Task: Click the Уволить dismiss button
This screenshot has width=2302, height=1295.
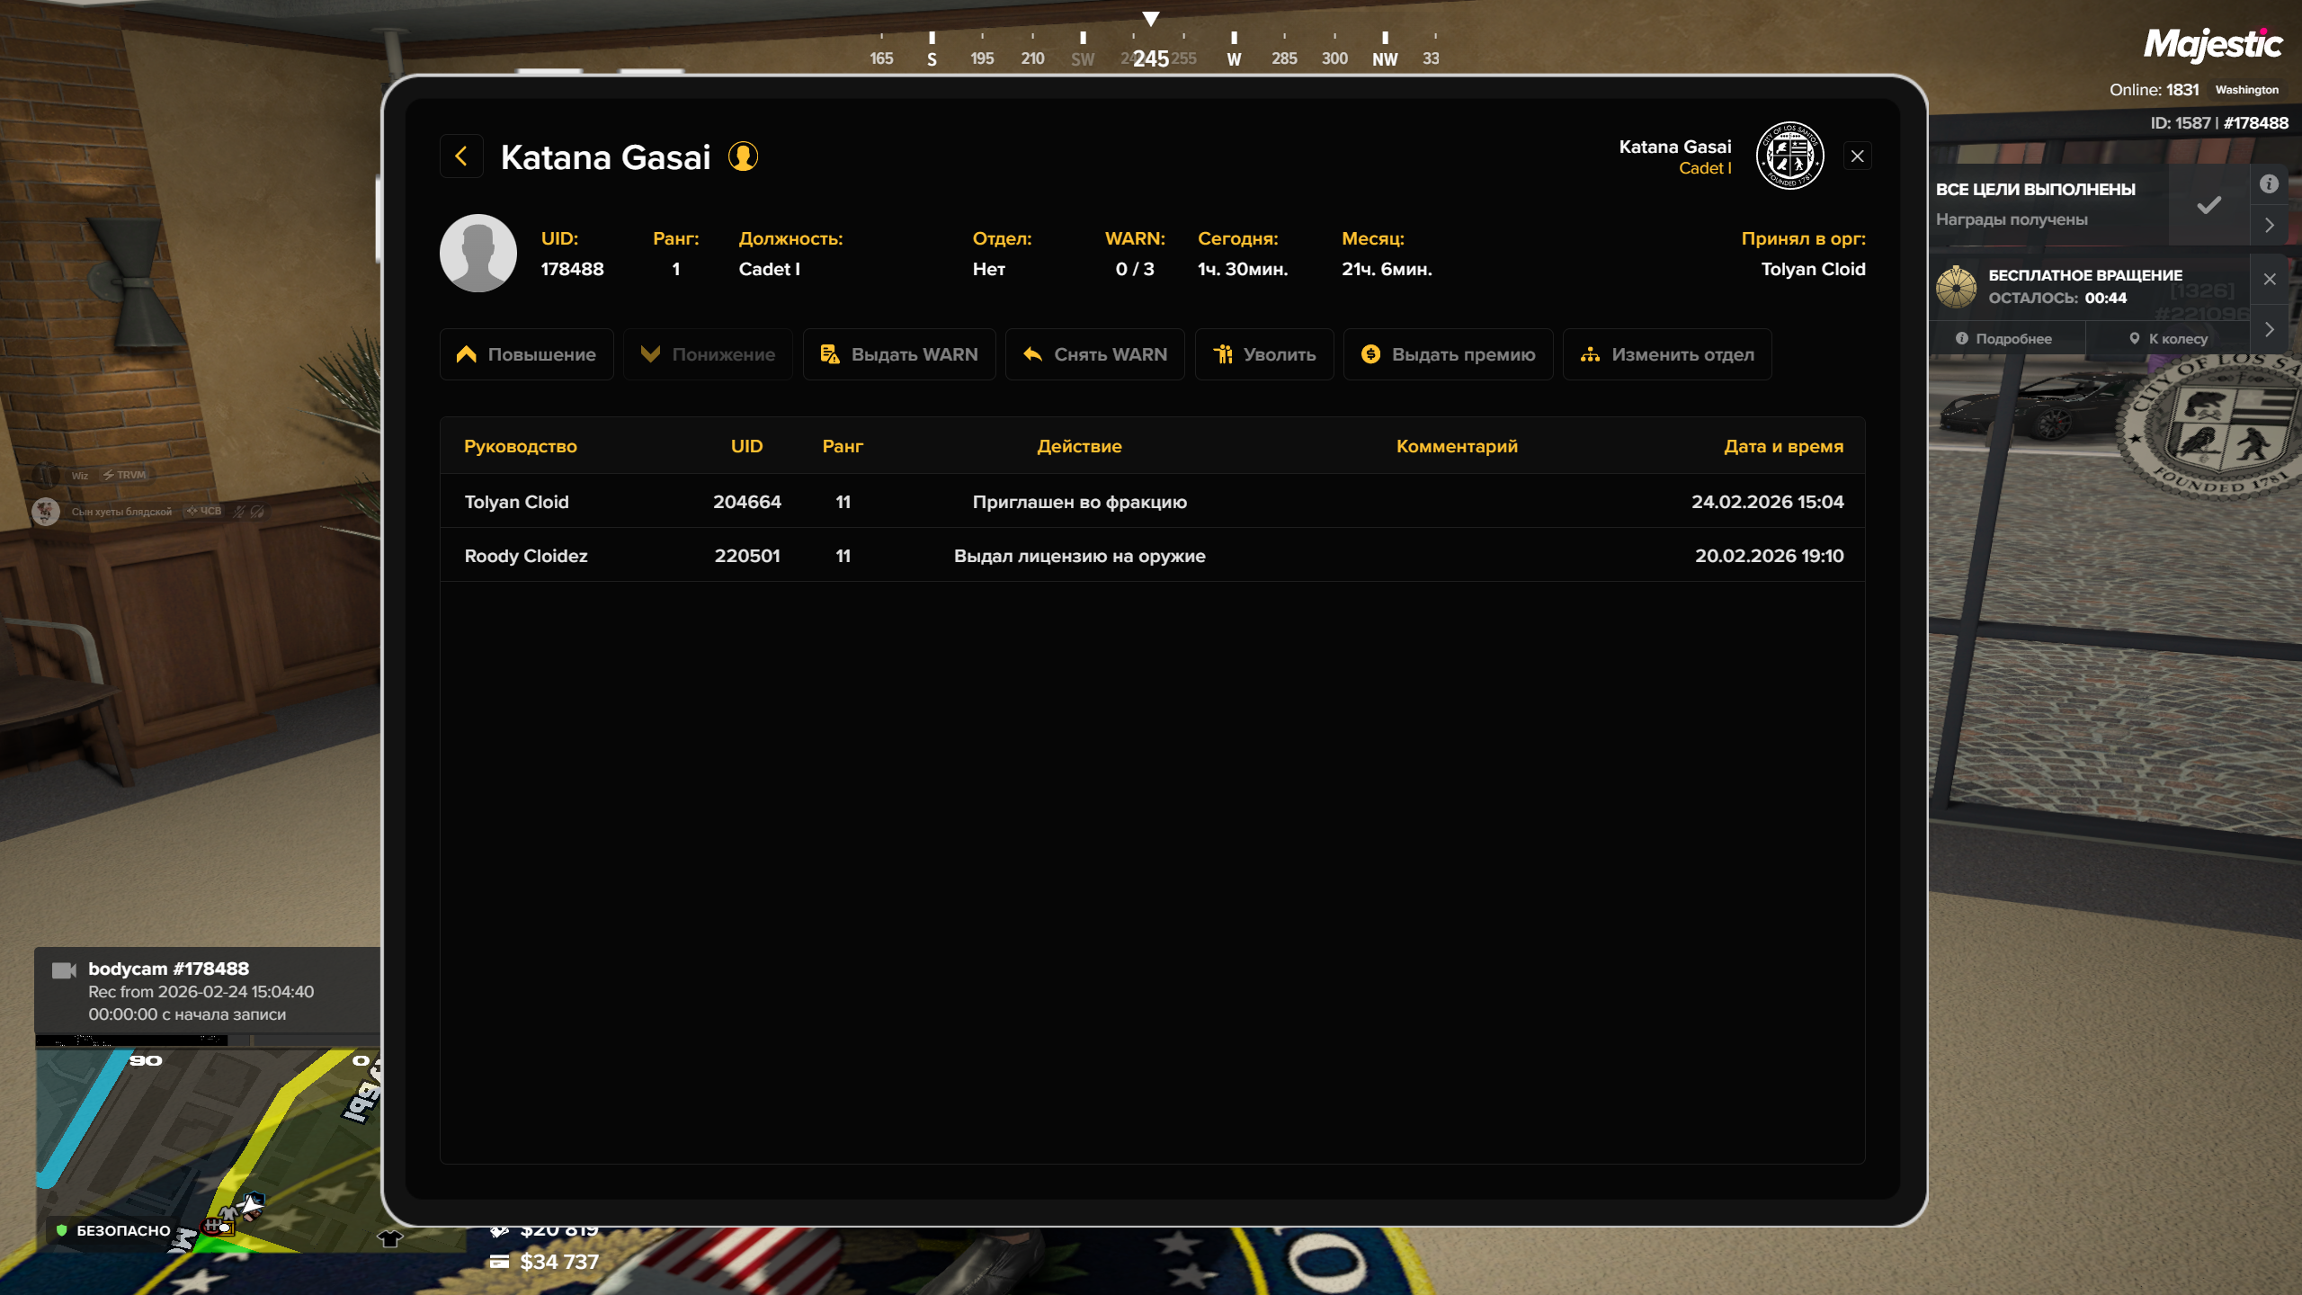Action: (1263, 354)
